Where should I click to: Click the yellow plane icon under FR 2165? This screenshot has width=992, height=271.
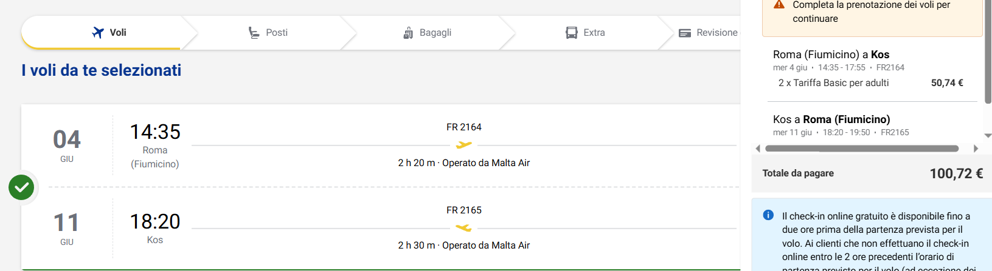pyautogui.click(x=464, y=228)
